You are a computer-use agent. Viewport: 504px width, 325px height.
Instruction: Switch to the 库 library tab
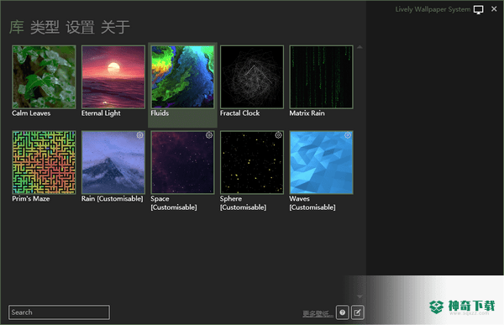tap(17, 27)
